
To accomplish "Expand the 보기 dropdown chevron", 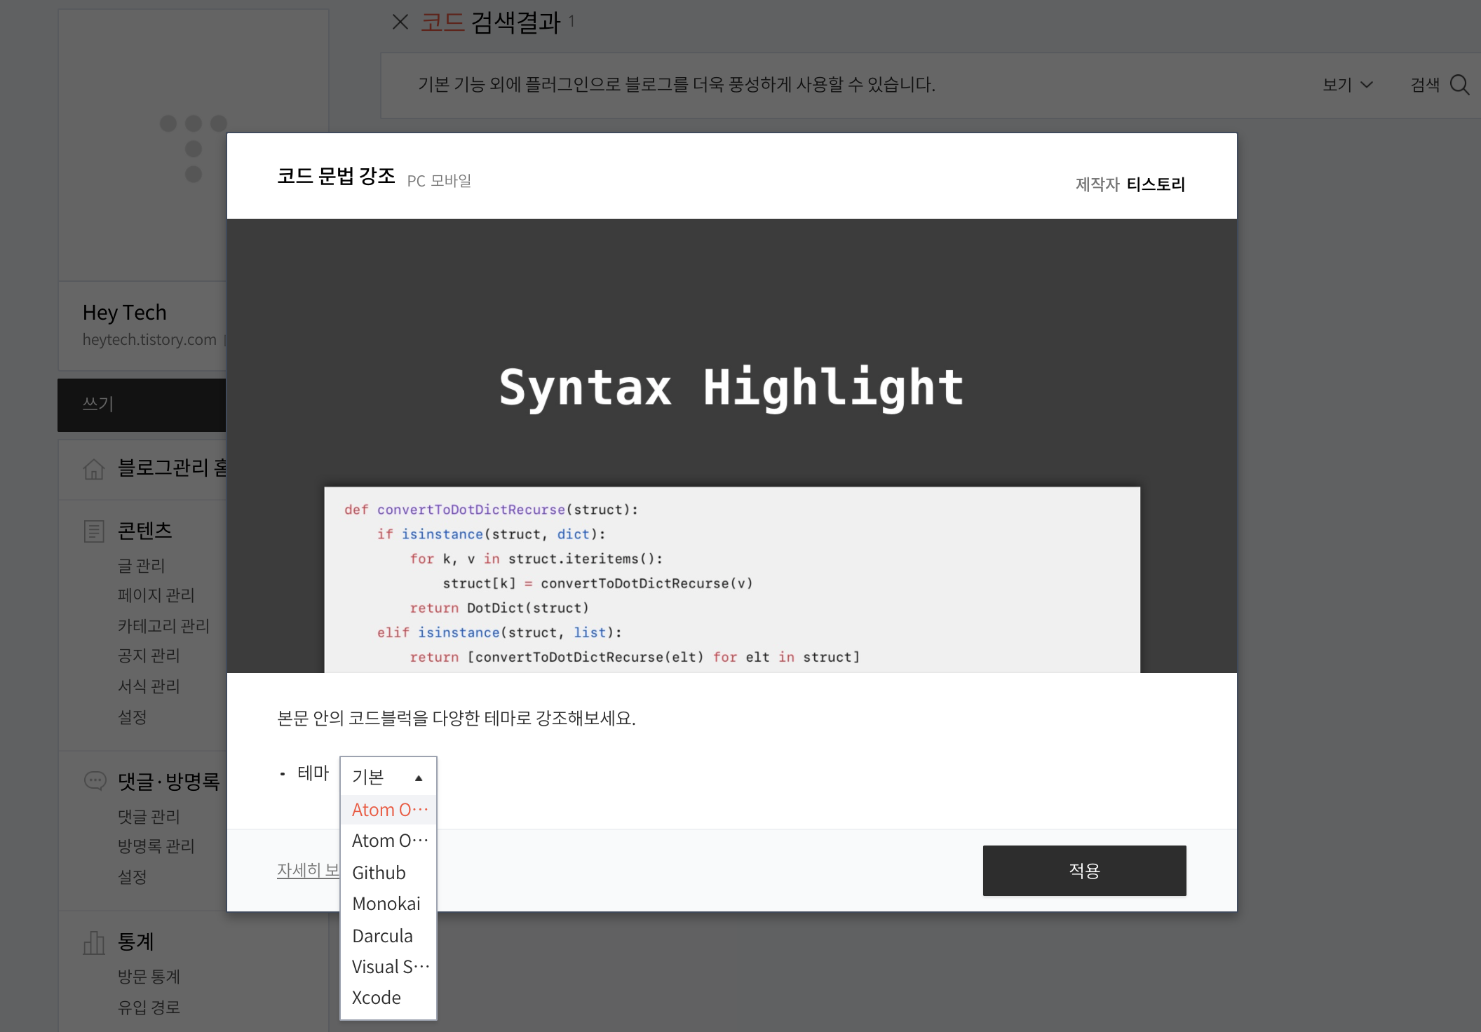I will [x=1366, y=85].
